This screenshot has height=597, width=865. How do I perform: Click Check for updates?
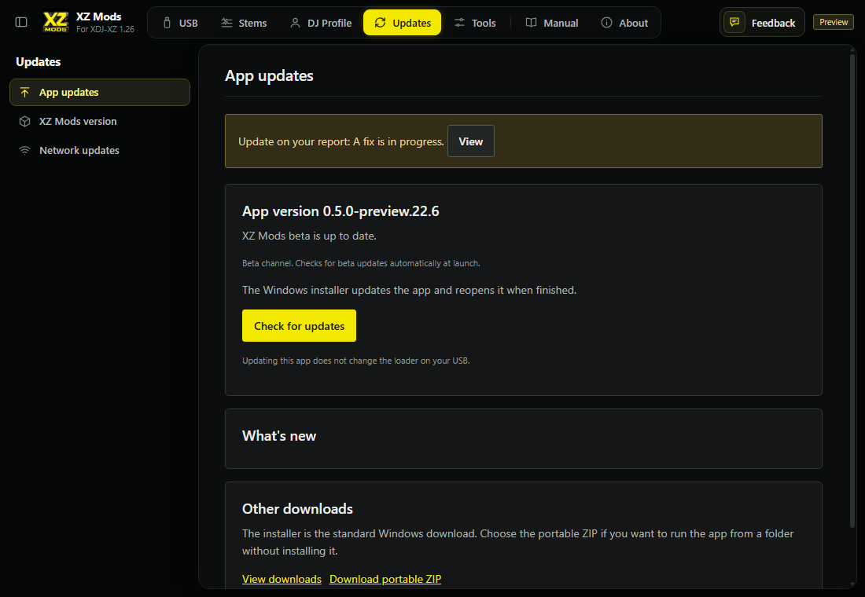pos(299,326)
